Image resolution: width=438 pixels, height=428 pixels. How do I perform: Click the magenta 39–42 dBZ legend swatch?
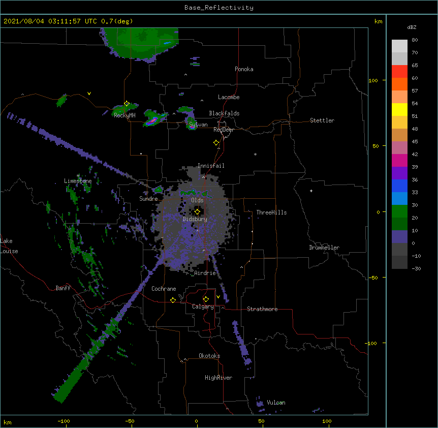click(x=399, y=160)
